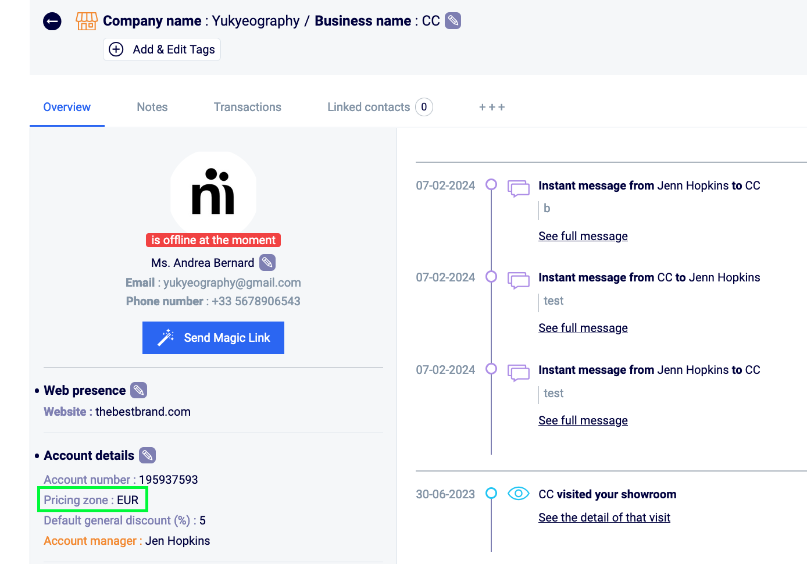Open the Notes tab
807x564 pixels.
[x=152, y=107]
